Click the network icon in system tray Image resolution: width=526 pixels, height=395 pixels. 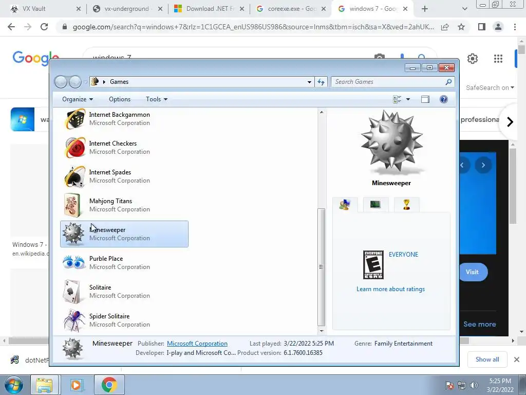(x=462, y=385)
